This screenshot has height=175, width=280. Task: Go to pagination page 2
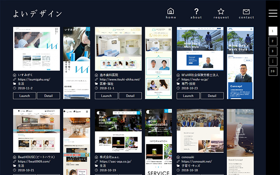pyautogui.click(x=272, y=41)
